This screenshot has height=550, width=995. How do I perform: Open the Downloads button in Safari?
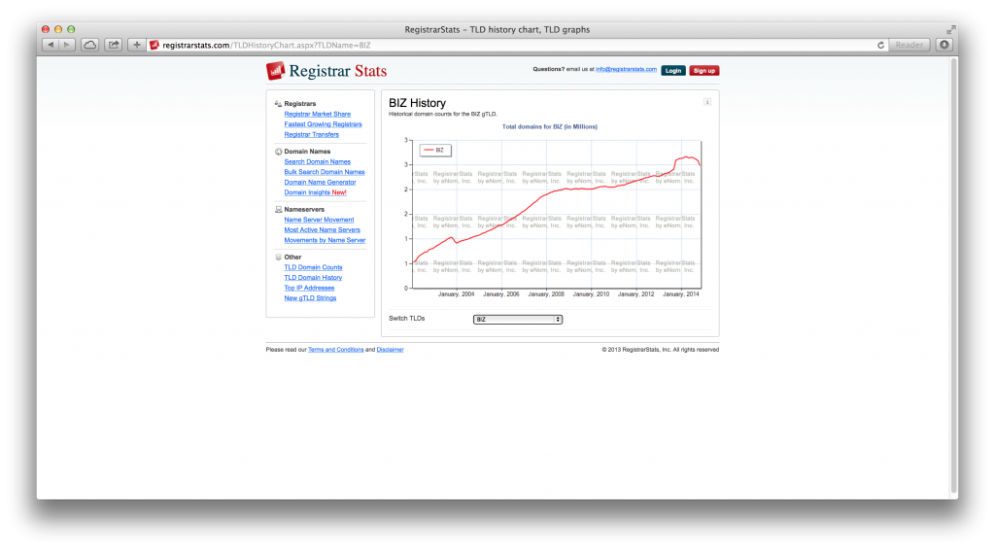pos(944,45)
